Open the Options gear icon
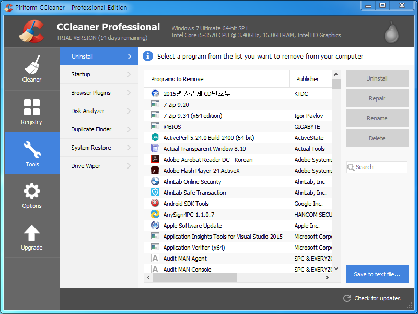 click(32, 191)
